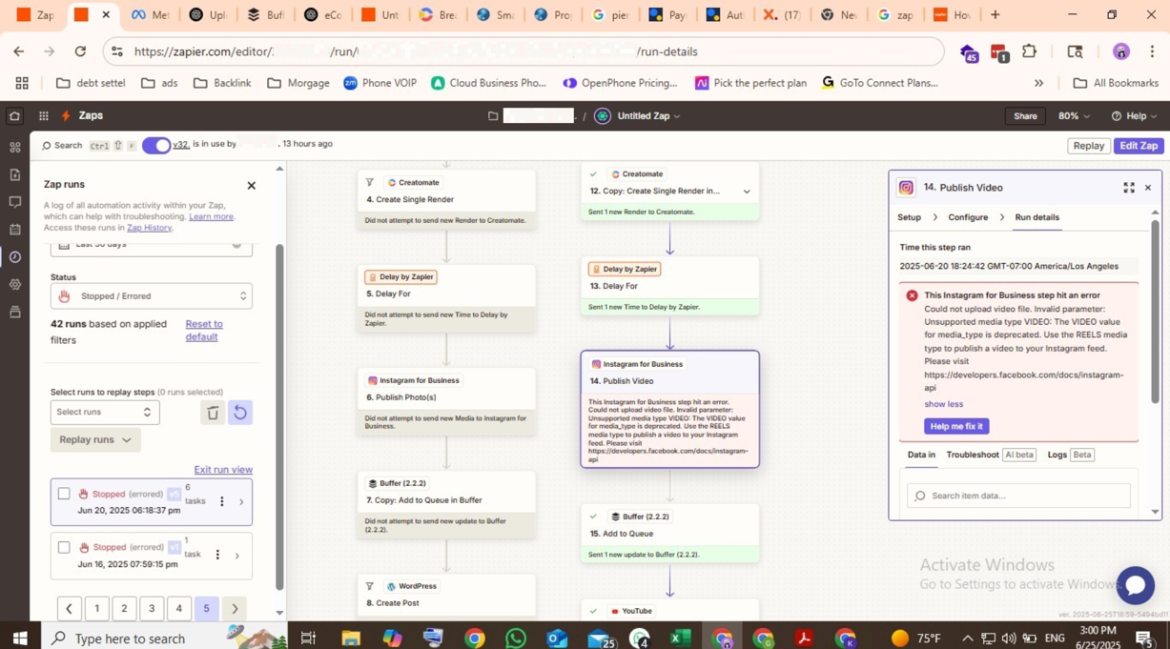Click the Instagram icon in panel header
The height and width of the screenshot is (649, 1170).
pos(906,188)
